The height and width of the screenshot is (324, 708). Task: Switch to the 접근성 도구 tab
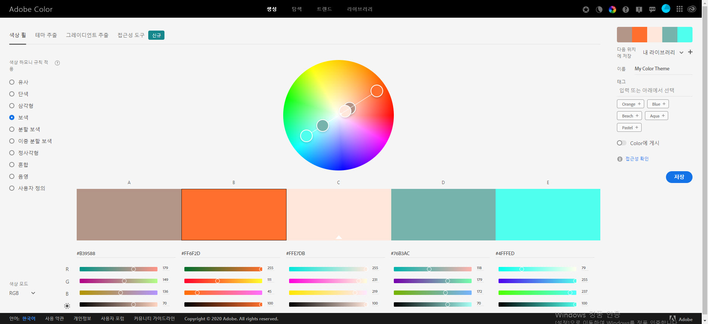(131, 35)
